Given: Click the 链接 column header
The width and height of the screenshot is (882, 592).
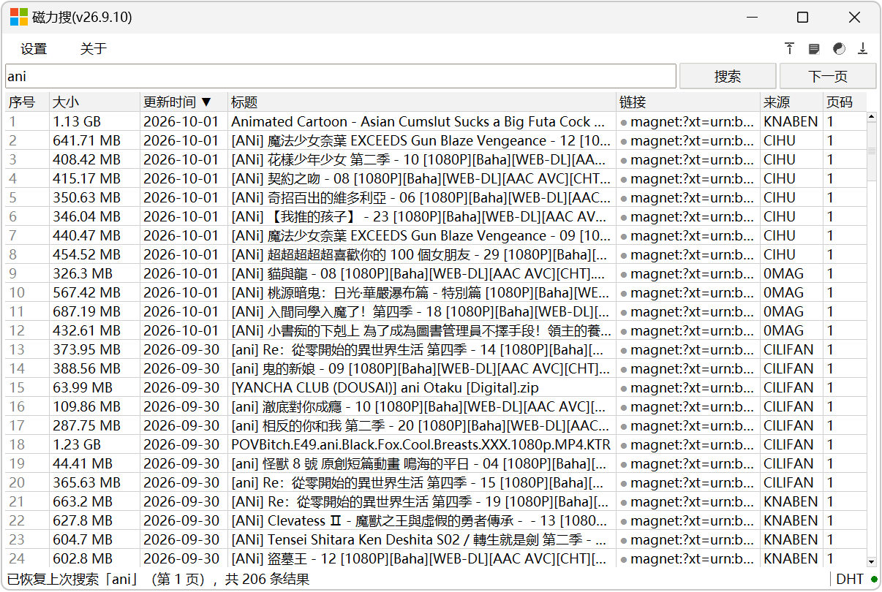Looking at the screenshot, I should click(x=688, y=102).
